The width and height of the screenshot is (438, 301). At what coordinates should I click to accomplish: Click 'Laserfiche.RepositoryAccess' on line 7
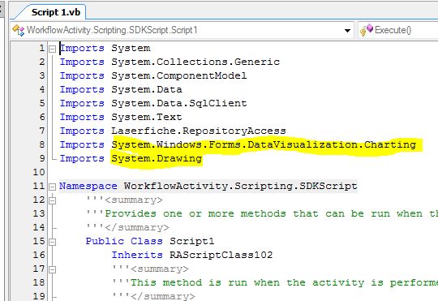click(199, 131)
